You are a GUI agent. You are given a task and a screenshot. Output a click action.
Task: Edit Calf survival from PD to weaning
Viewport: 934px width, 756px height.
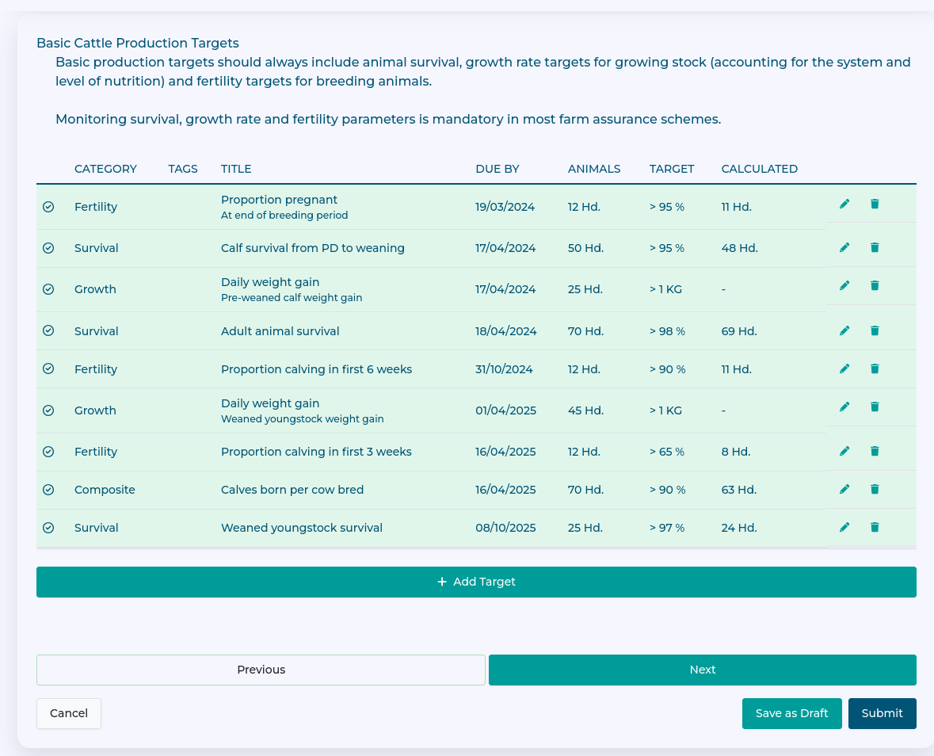click(x=844, y=248)
